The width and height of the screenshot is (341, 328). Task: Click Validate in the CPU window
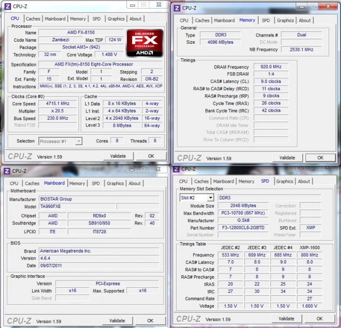[x=118, y=156]
